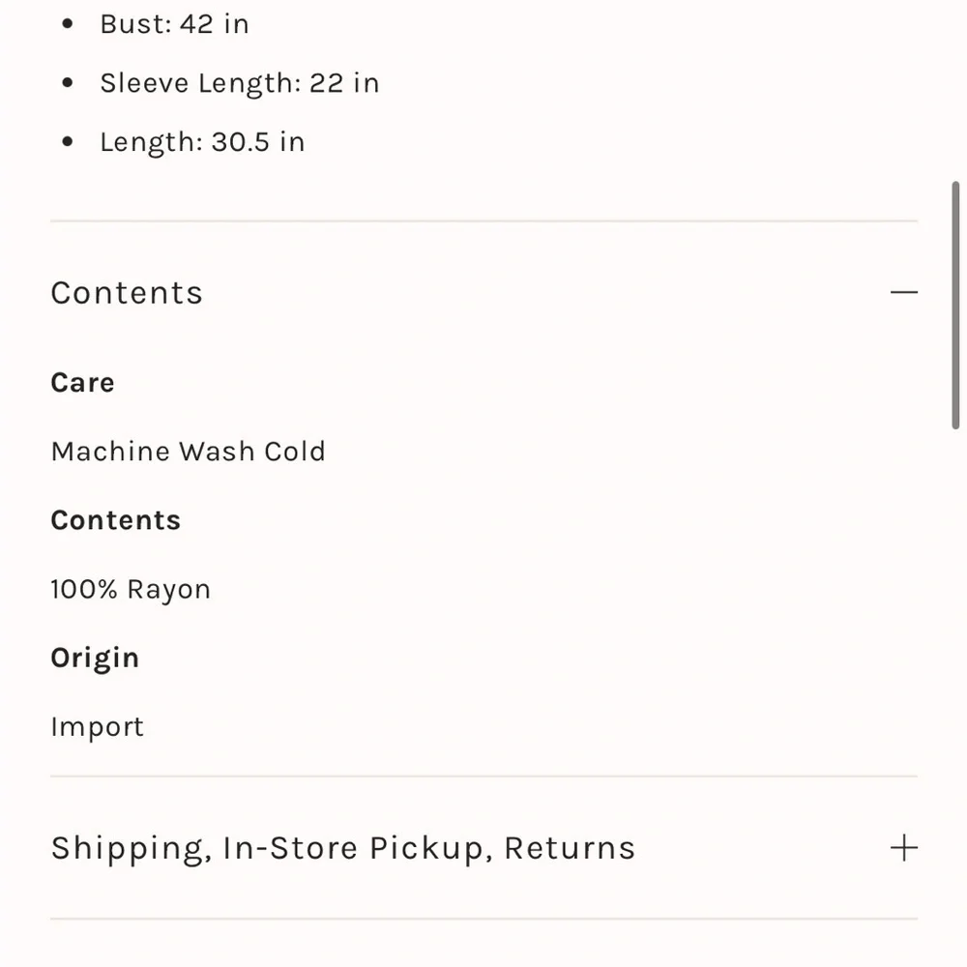Click the scrollbar track below the thumb
This screenshot has width=967, height=967.
pos(955,679)
